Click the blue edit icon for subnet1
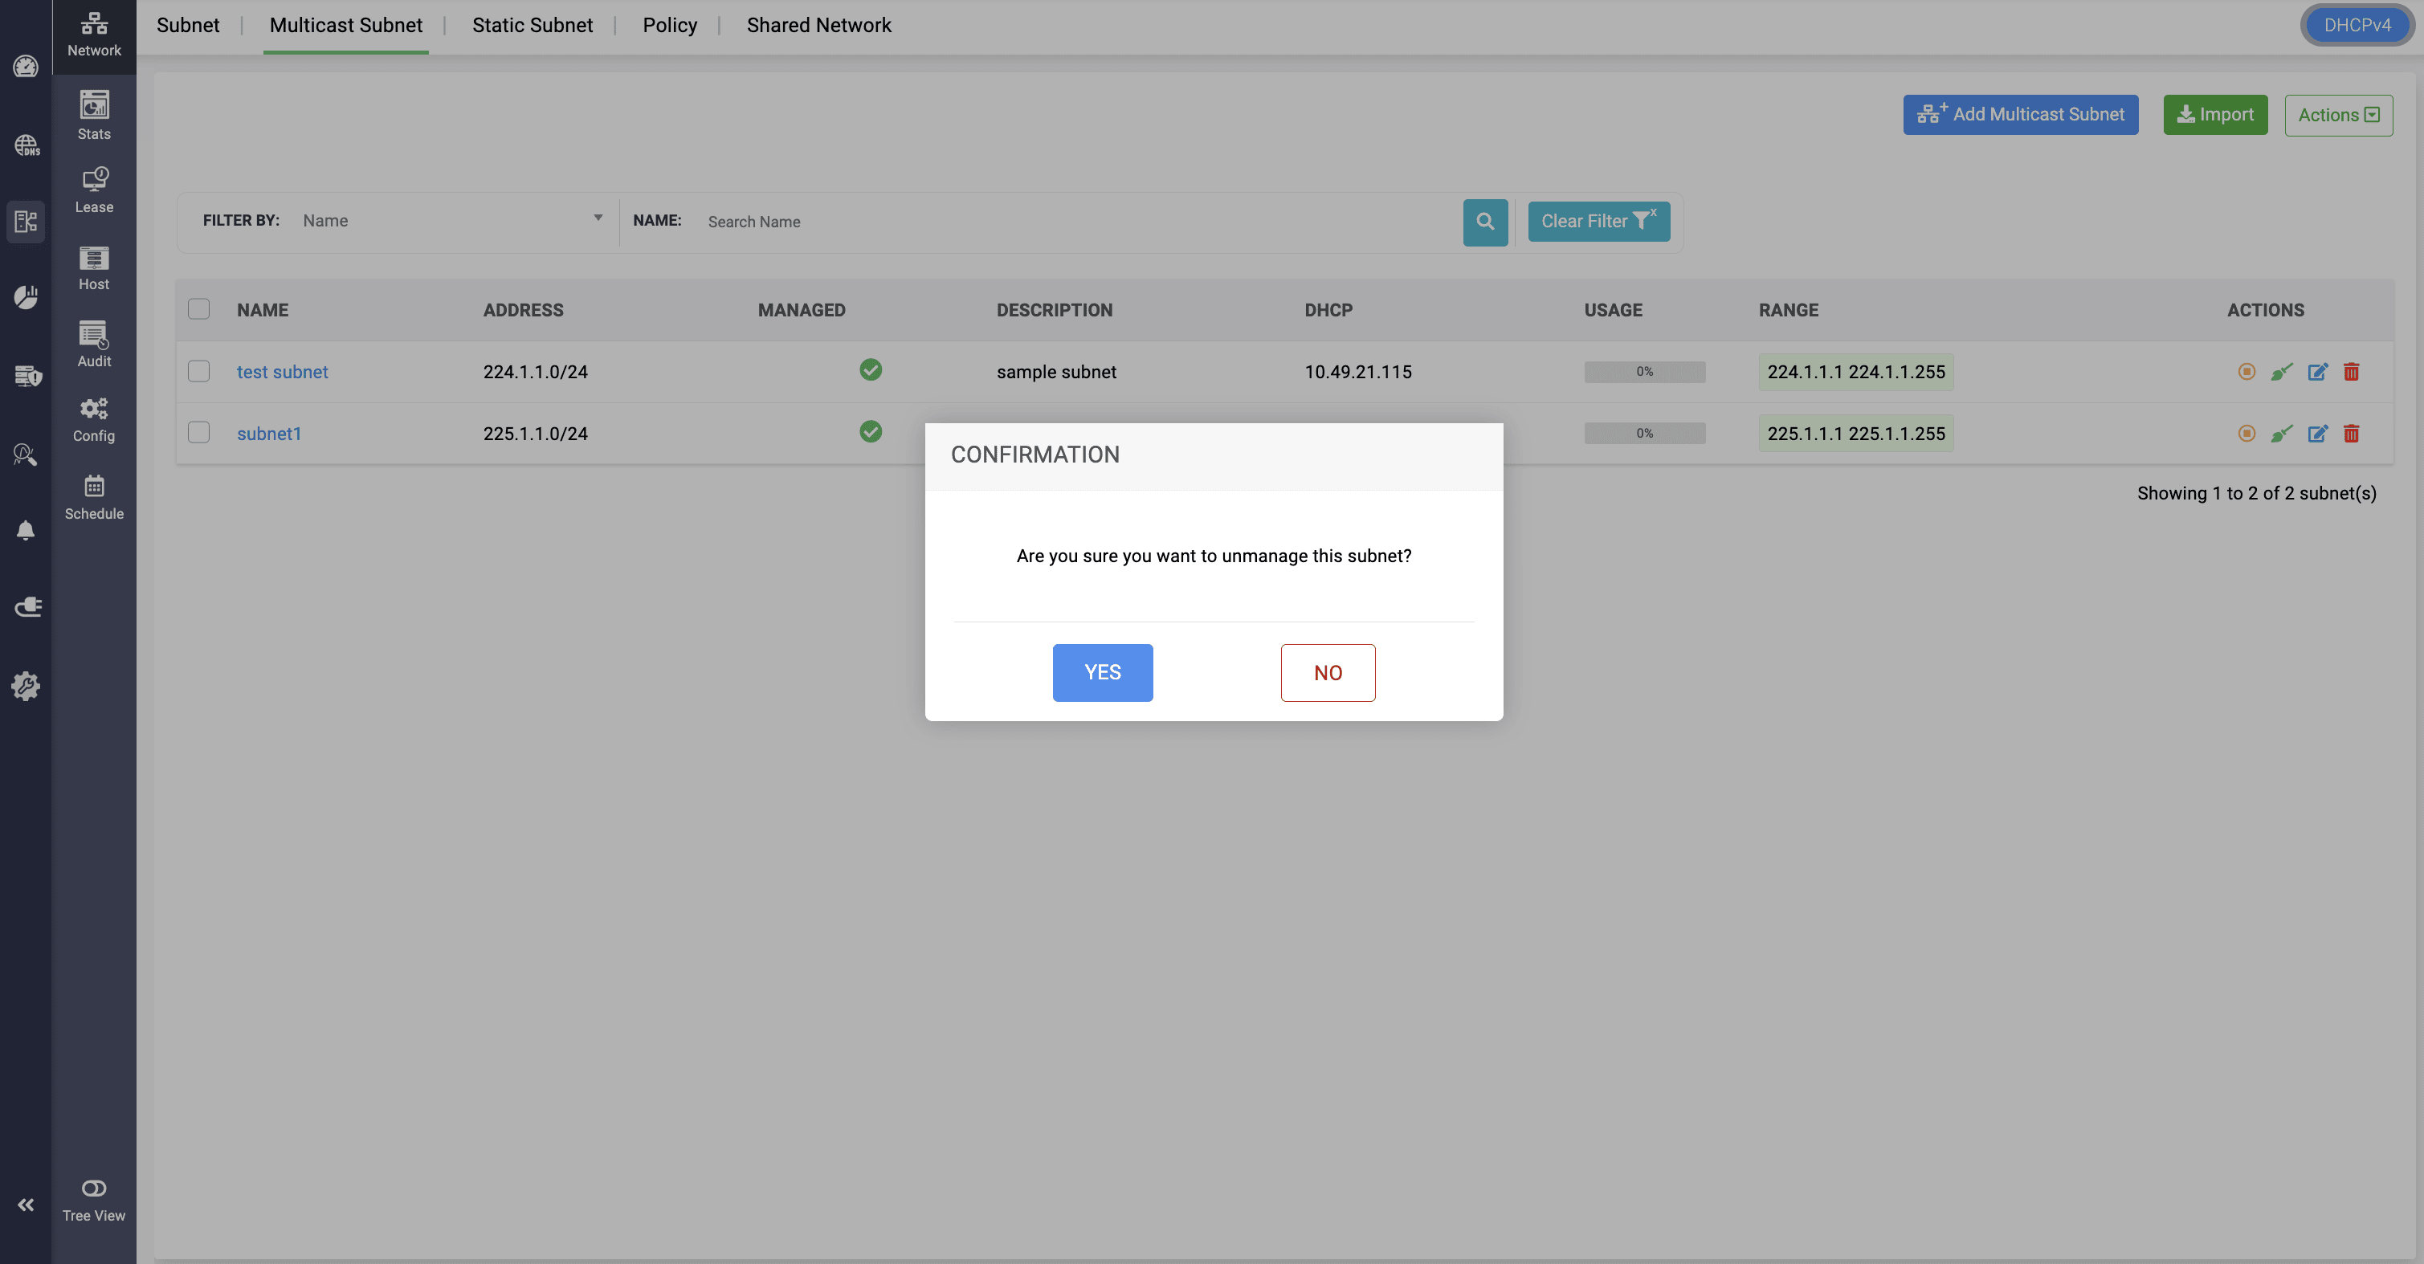This screenshot has width=2424, height=1264. pos(2316,434)
